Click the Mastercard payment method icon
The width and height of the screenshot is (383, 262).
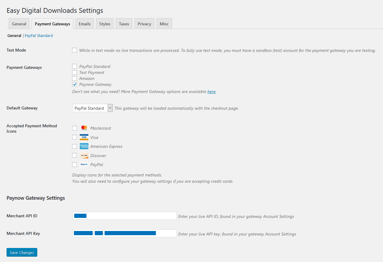(x=84, y=128)
